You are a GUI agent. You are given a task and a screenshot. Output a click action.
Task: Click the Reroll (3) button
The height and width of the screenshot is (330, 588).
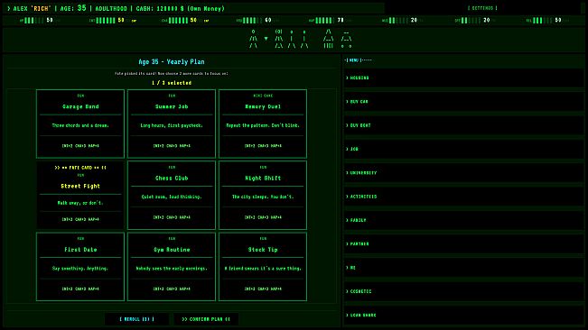point(137,319)
